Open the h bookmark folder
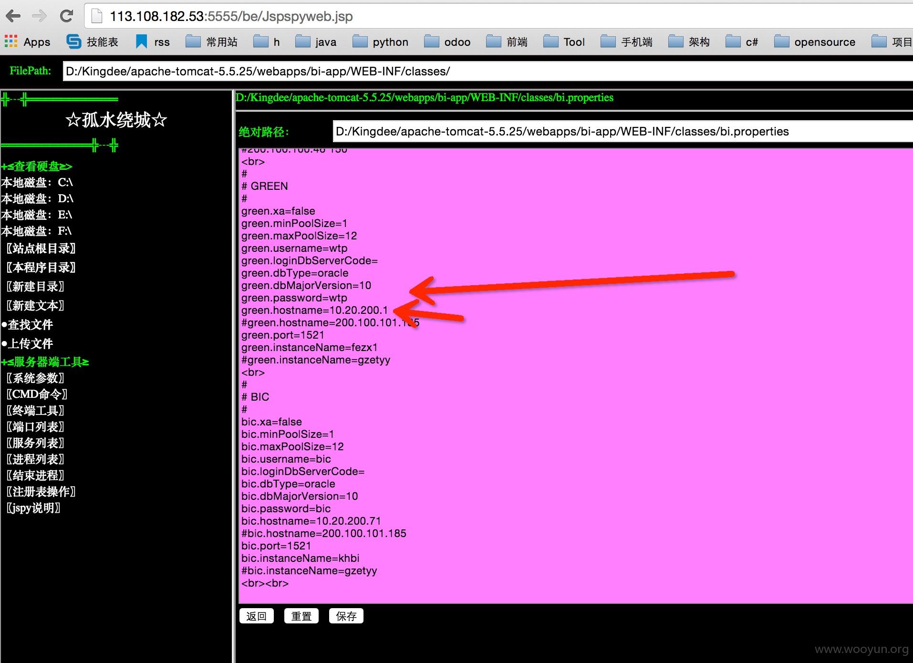 (x=267, y=42)
